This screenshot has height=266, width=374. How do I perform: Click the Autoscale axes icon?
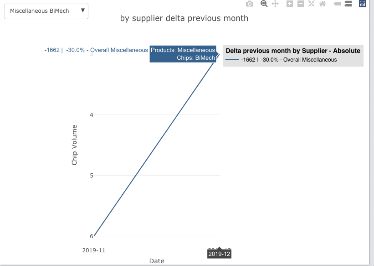click(x=312, y=4)
